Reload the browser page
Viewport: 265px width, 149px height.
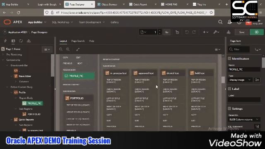coord(18,12)
